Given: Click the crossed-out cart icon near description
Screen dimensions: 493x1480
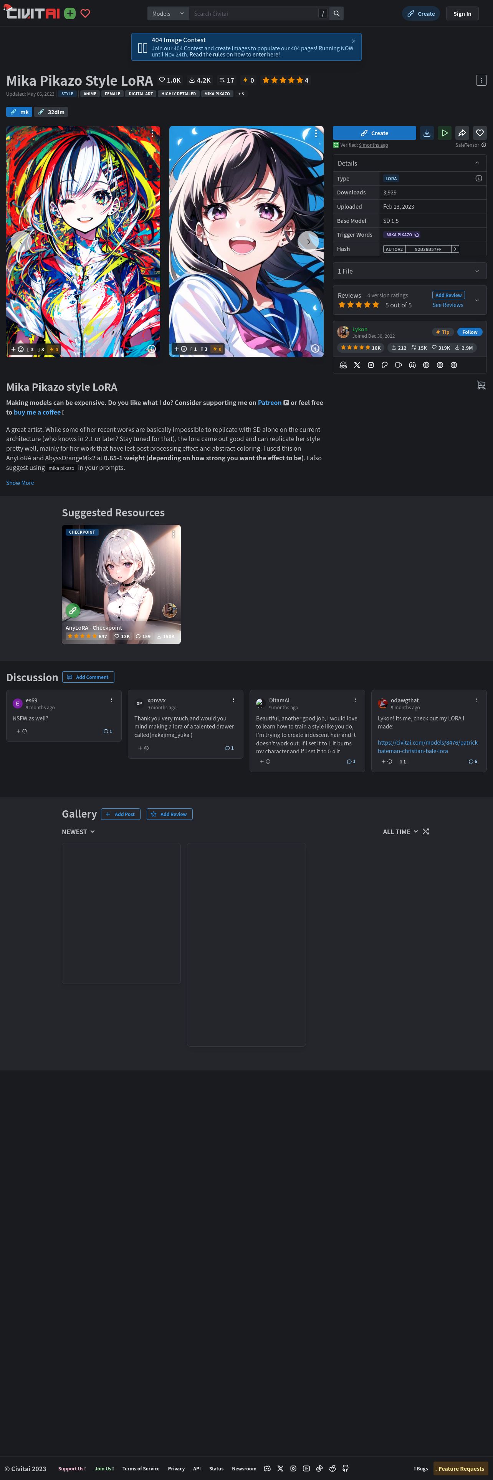Looking at the screenshot, I should click(481, 385).
